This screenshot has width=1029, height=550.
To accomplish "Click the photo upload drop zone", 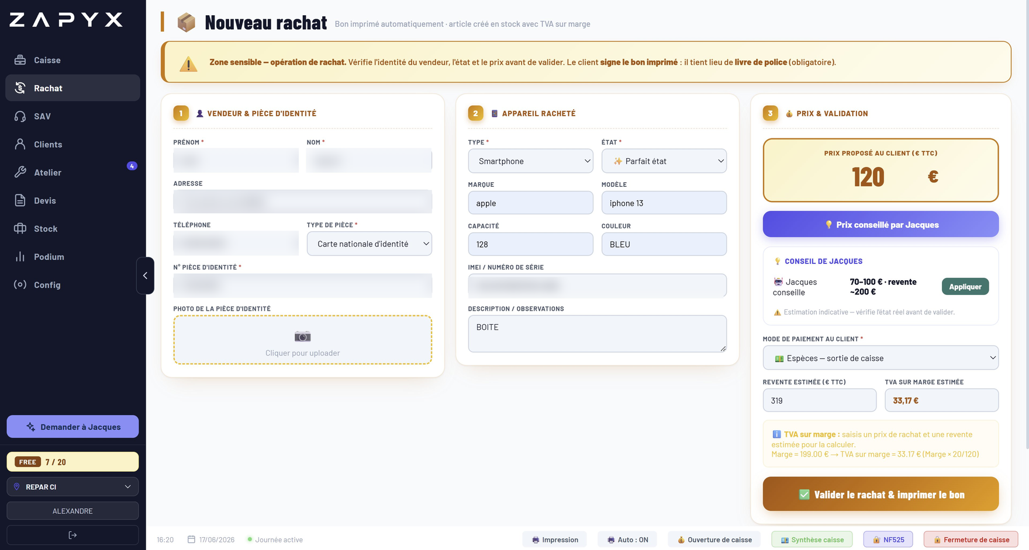I will (x=302, y=340).
